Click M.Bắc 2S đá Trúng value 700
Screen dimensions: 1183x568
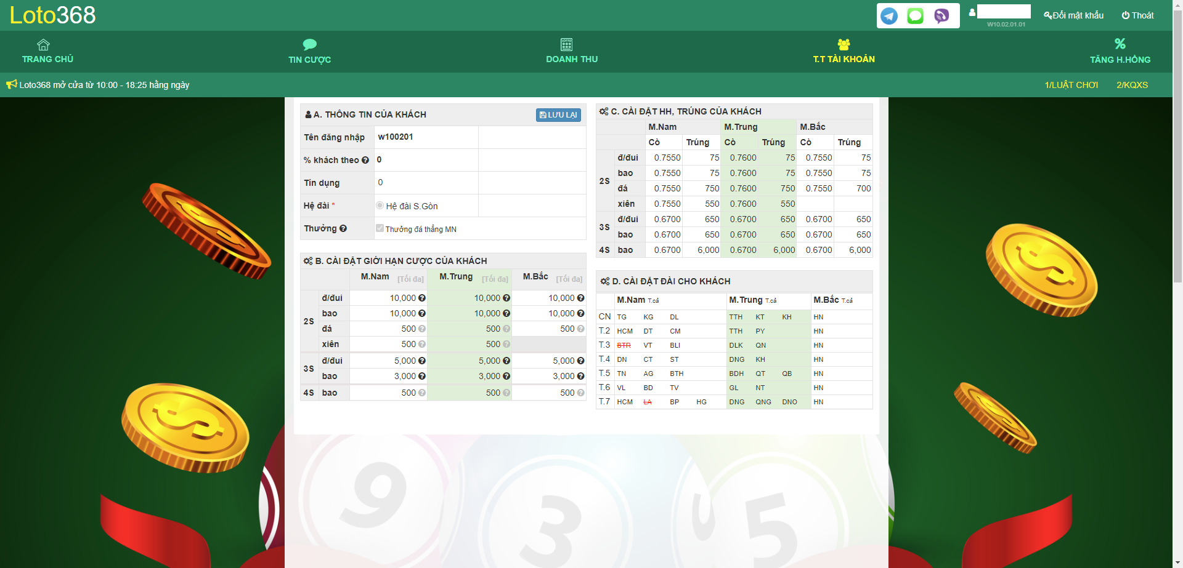[x=863, y=188]
